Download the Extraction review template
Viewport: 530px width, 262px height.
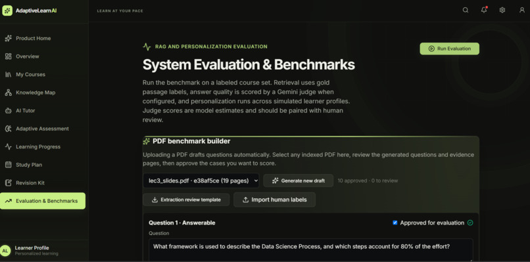click(x=186, y=200)
